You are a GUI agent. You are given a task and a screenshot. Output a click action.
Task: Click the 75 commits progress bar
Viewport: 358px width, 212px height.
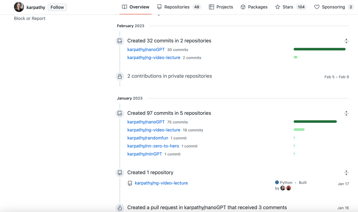pos(315,121)
